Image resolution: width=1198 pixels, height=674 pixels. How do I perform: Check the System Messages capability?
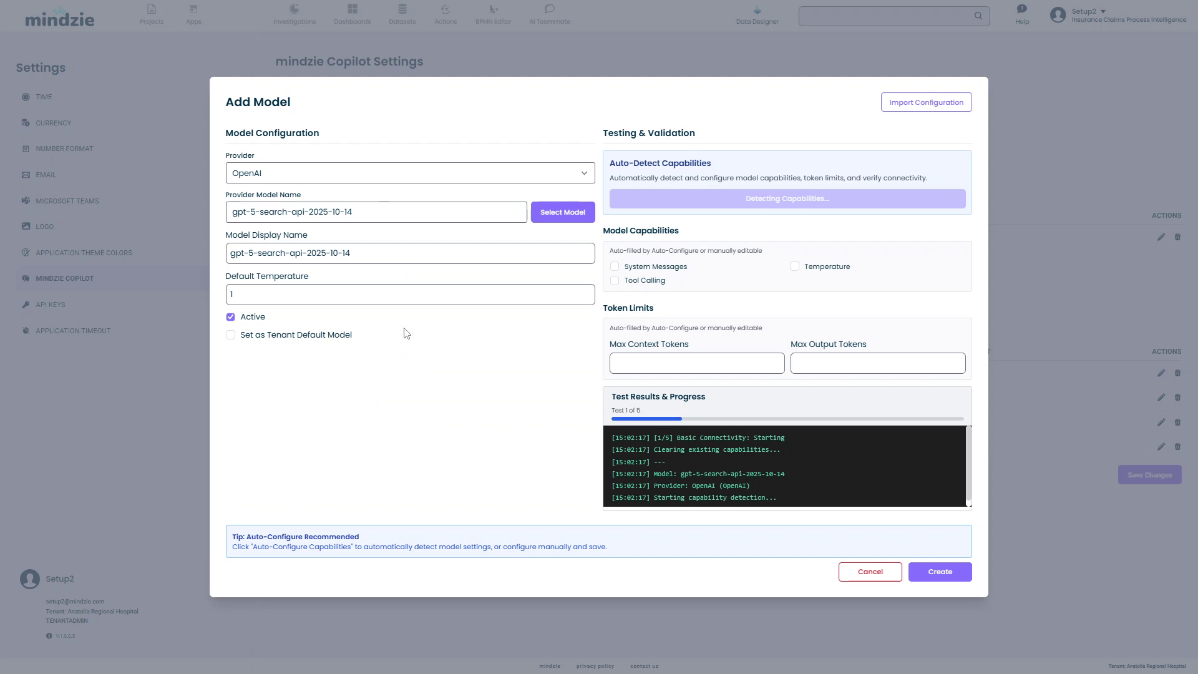click(615, 266)
